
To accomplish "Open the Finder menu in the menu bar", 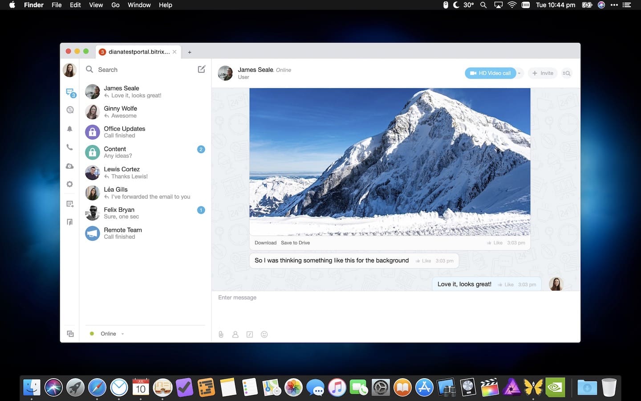I will pyautogui.click(x=33, y=5).
